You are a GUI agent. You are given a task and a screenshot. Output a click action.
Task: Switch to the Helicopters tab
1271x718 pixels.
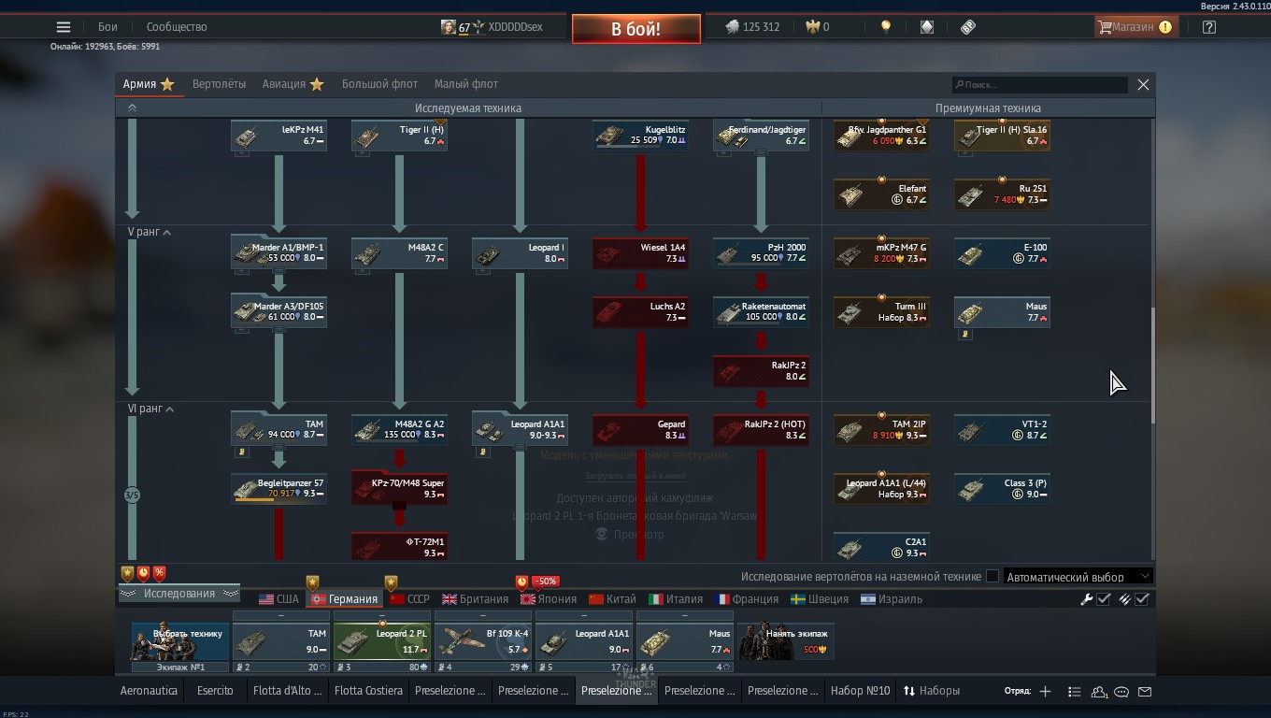coord(220,84)
